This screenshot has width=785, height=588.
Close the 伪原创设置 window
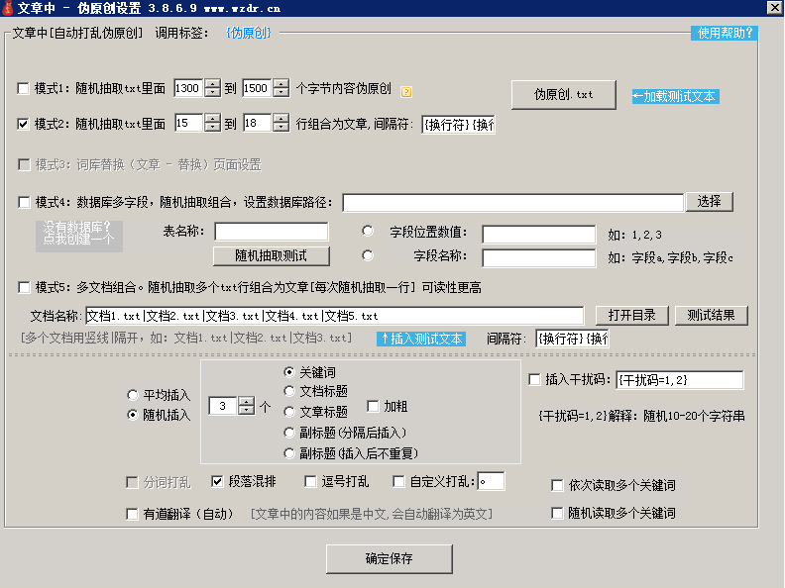click(775, 8)
